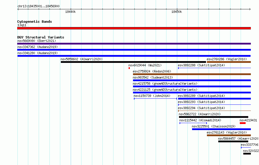Select the nsv5858602 (Almarri2020) label
Screen dimensions: 259x165
[81, 59]
